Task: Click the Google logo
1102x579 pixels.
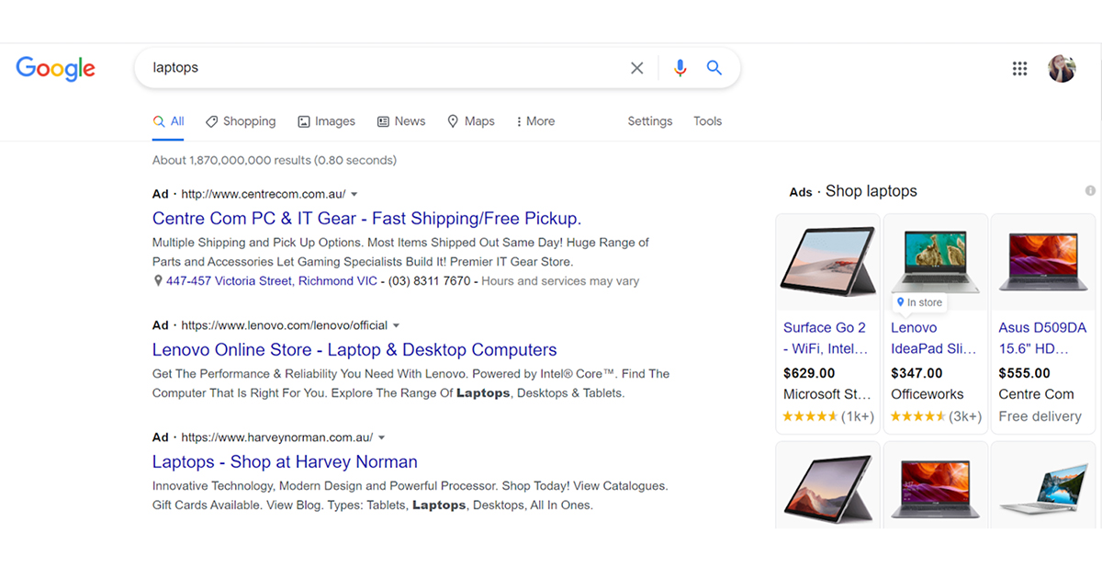Action: (56, 69)
